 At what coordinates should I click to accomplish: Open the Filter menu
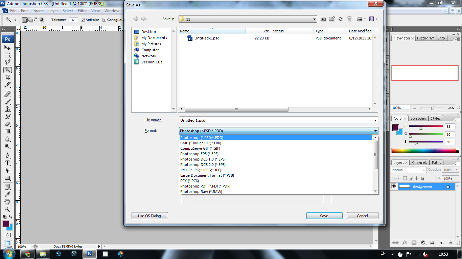82,10
